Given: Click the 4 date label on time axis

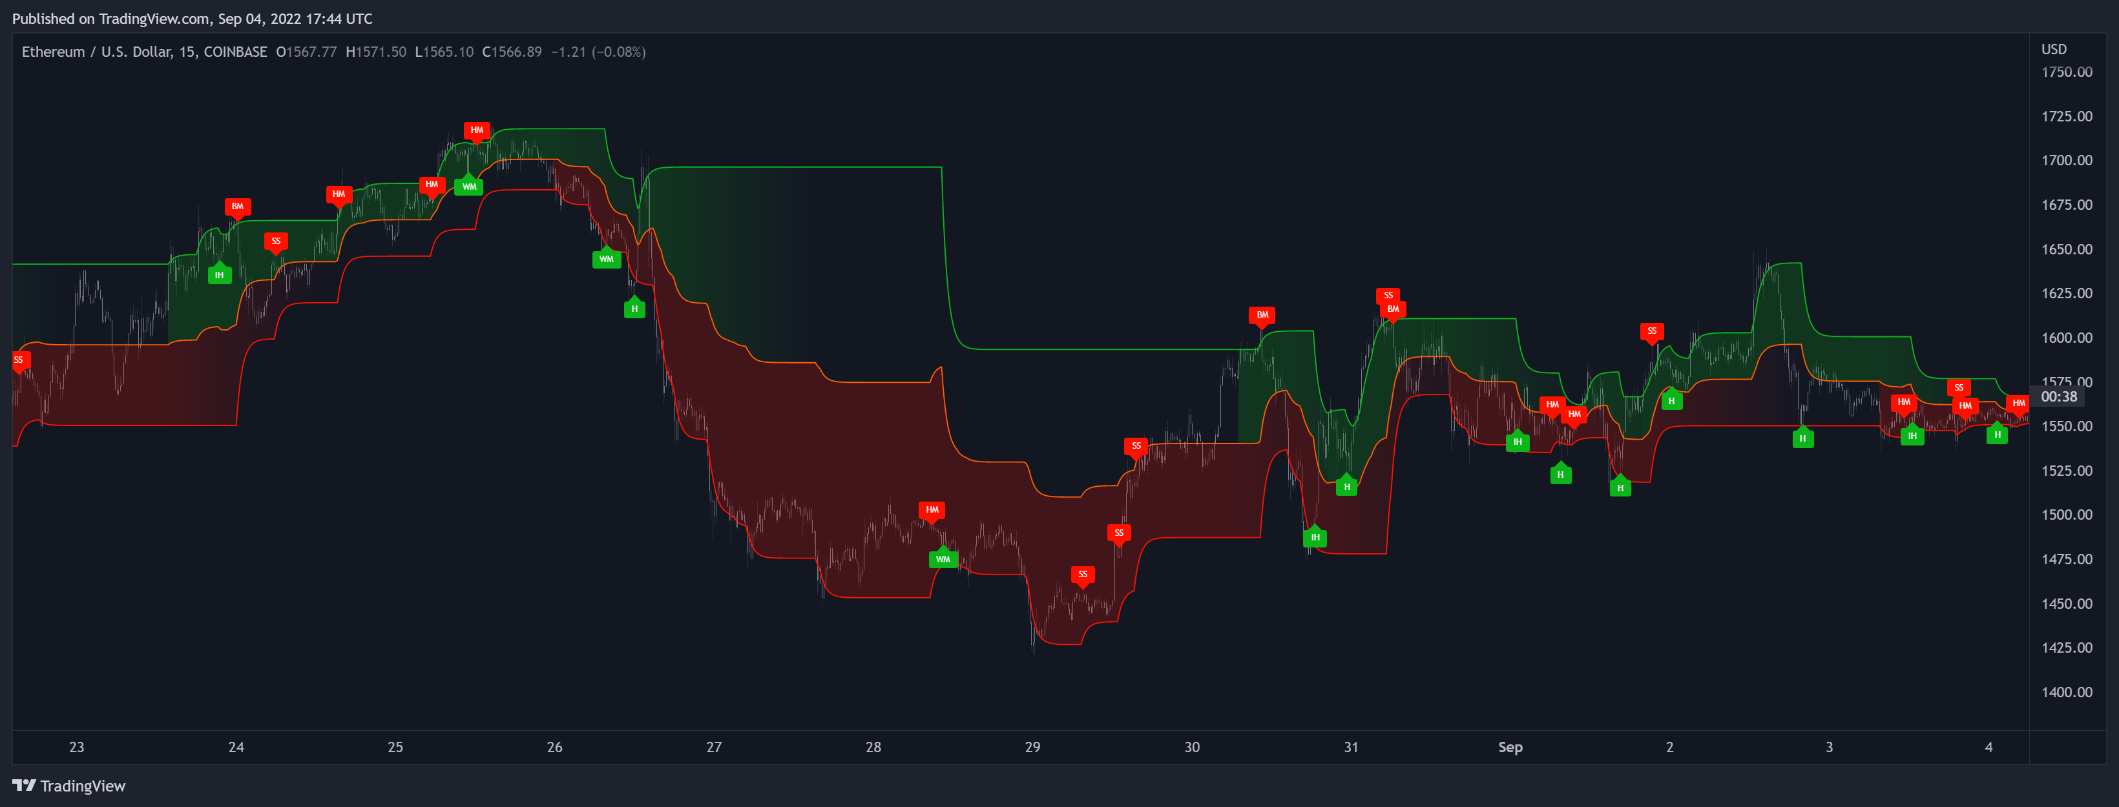Looking at the screenshot, I should 1989,747.
